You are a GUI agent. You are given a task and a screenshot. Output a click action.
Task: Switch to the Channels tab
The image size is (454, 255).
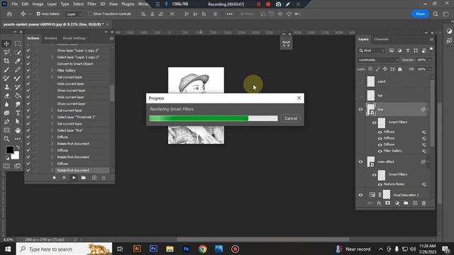tap(381, 39)
